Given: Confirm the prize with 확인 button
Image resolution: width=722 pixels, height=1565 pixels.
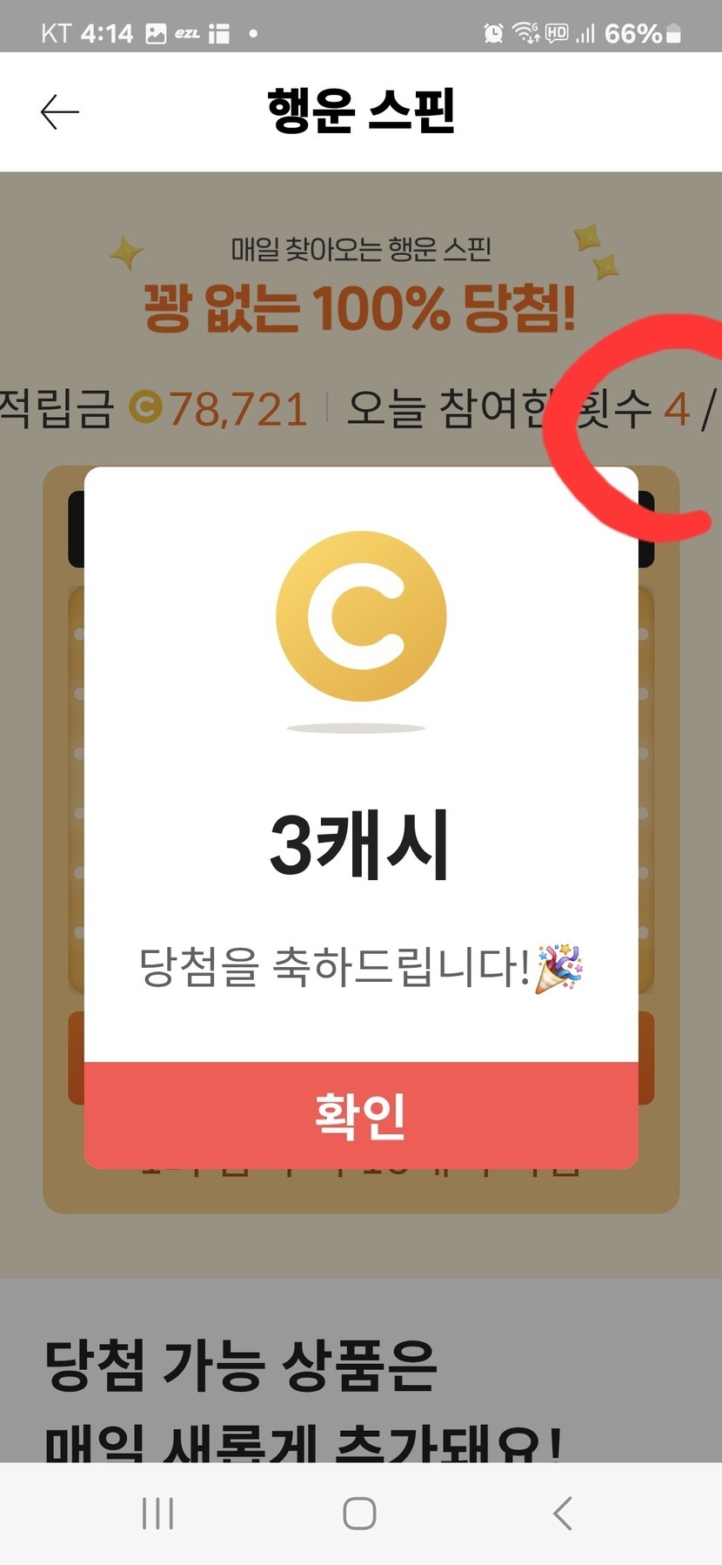Looking at the screenshot, I should [x=361, y=1115].
